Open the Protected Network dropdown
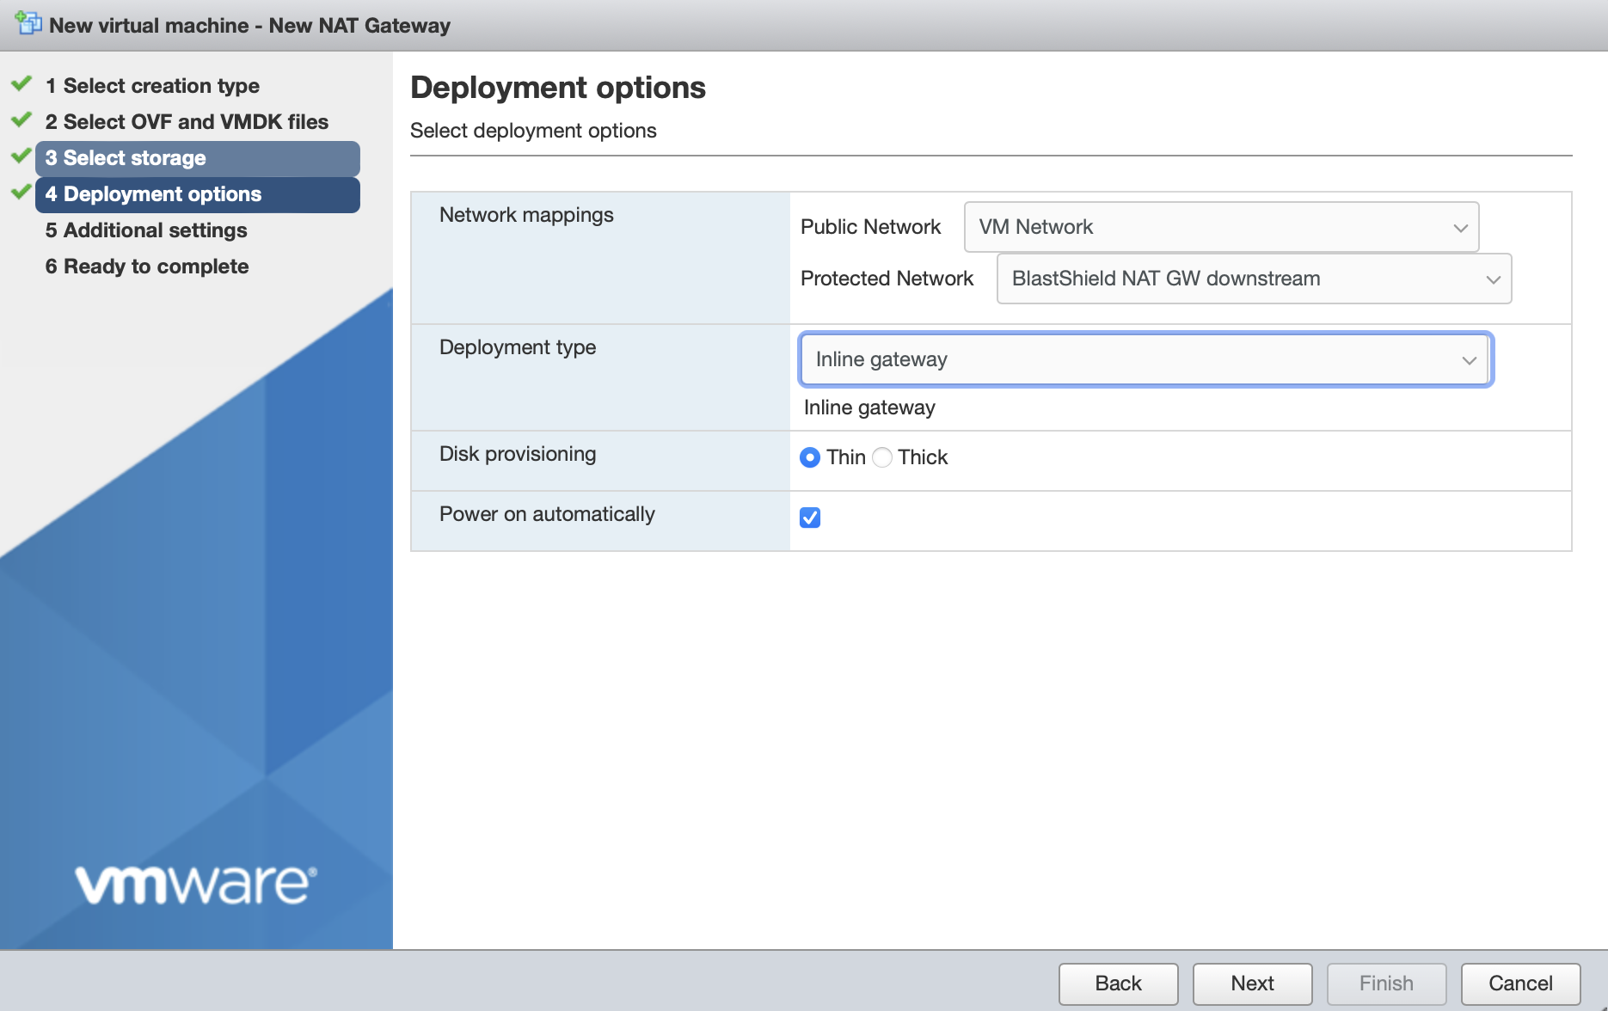 click(x=1494, y=278)
